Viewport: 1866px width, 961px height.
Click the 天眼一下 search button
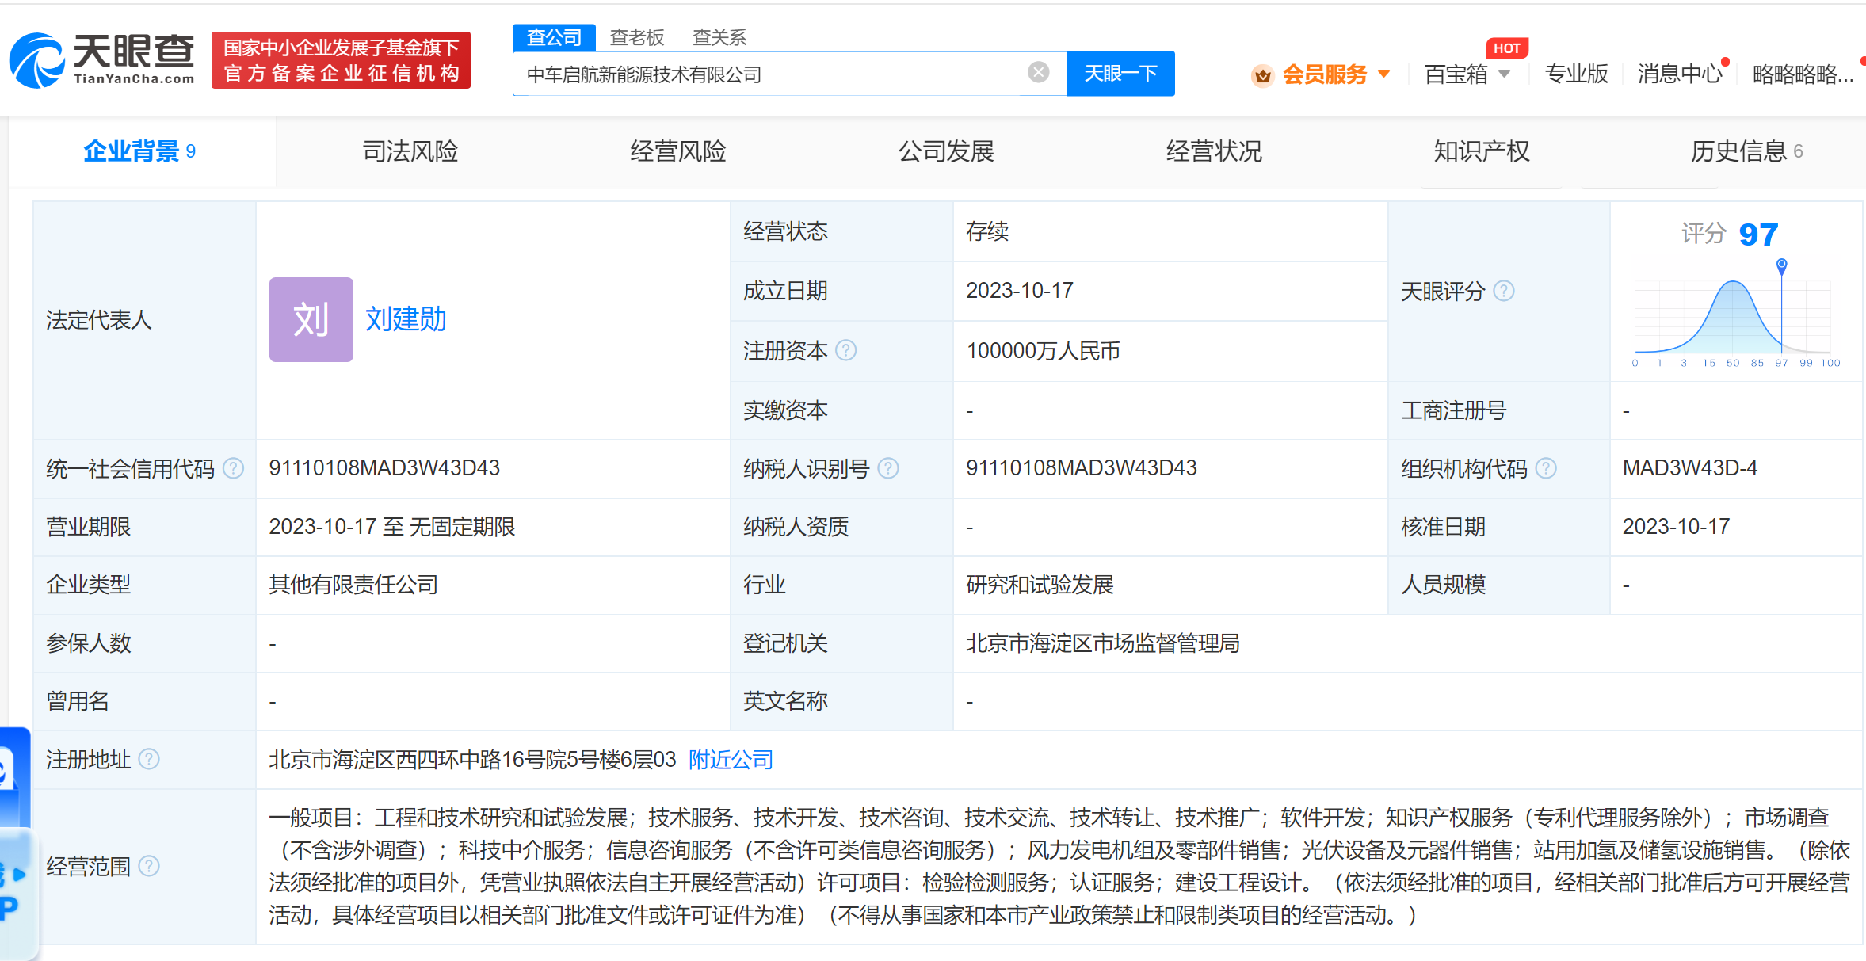pyautogui.click(x=1120, y=73)
